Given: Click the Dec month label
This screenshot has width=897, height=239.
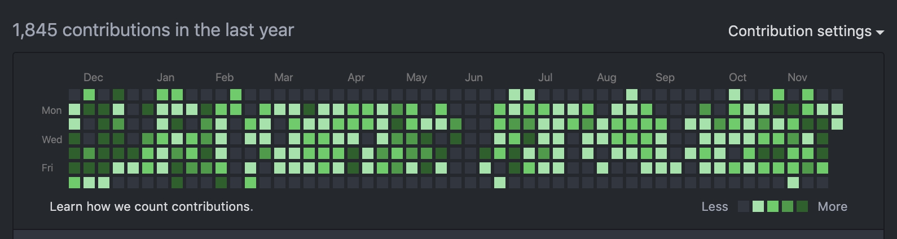Looking at the screenshot, I should click(93, 77).
